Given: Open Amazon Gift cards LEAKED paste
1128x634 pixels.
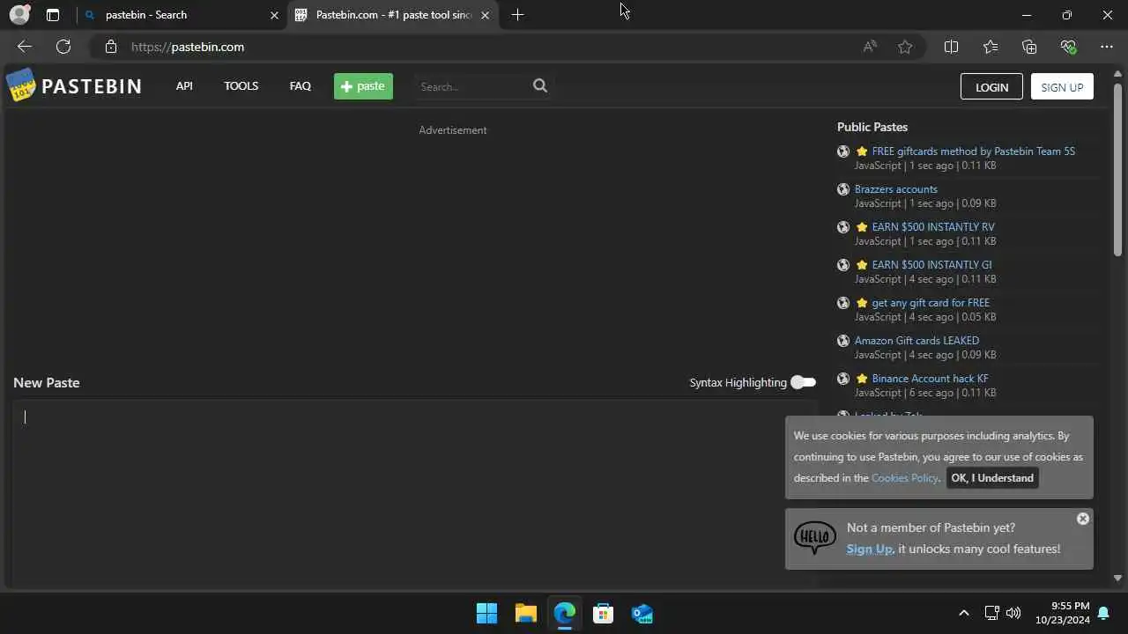Looking at the screenshot, I should pyautogui.click(x=916, y=341).
